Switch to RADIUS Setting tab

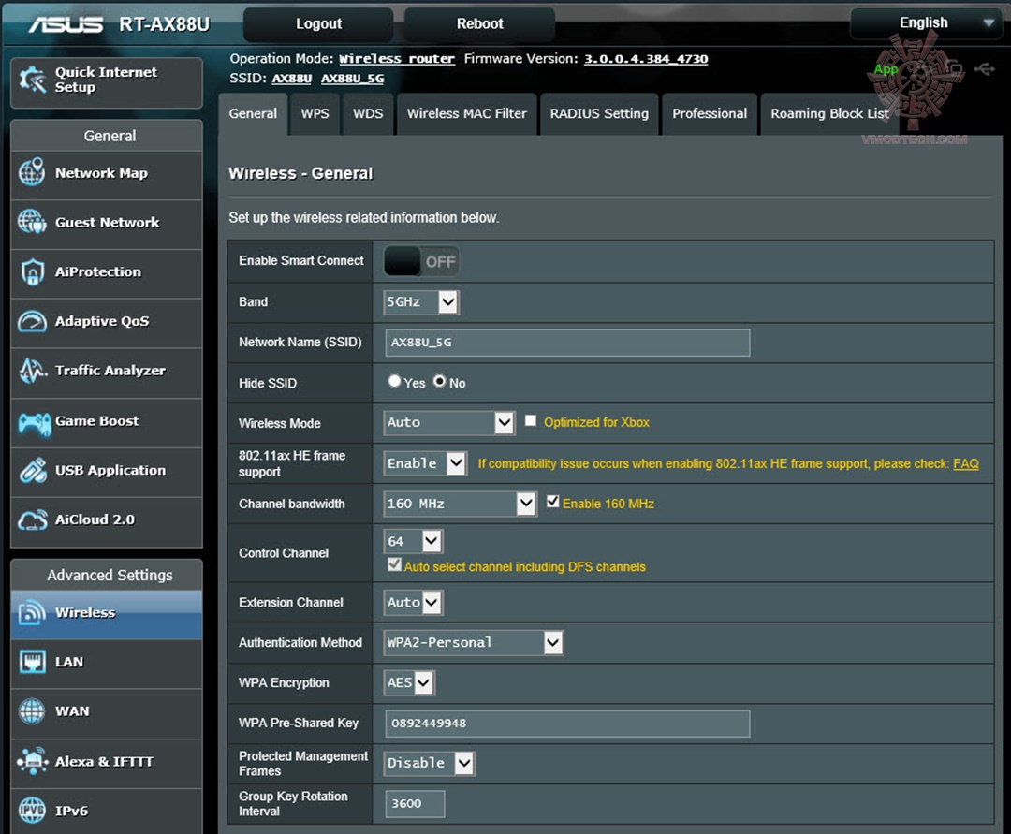599,113
